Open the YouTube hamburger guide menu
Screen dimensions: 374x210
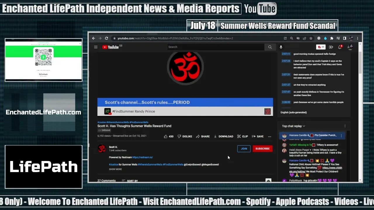click(x=96, y=47)
